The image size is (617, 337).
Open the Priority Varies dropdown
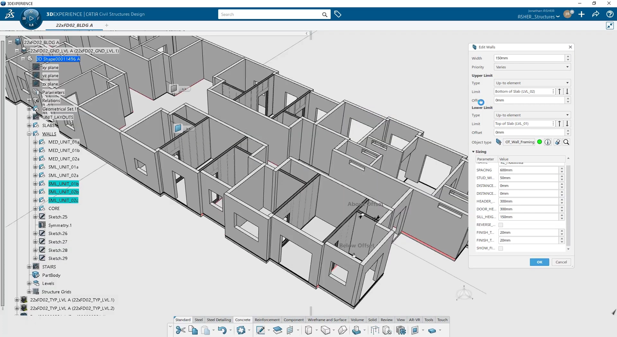tap(532, 67)
